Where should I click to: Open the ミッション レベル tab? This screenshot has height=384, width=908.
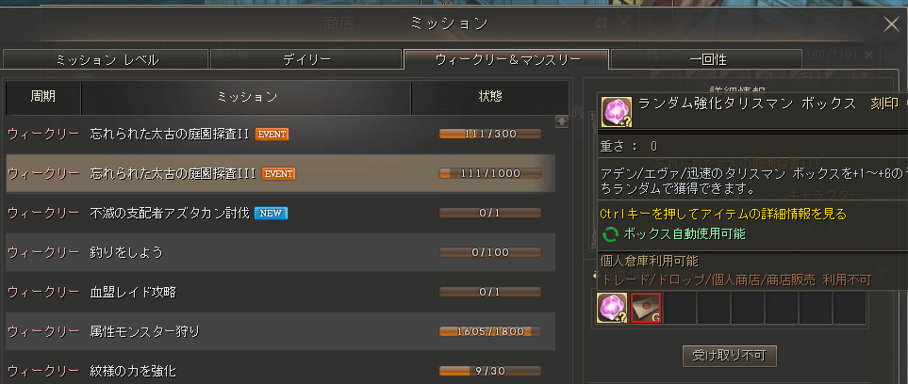pos(107,59)
